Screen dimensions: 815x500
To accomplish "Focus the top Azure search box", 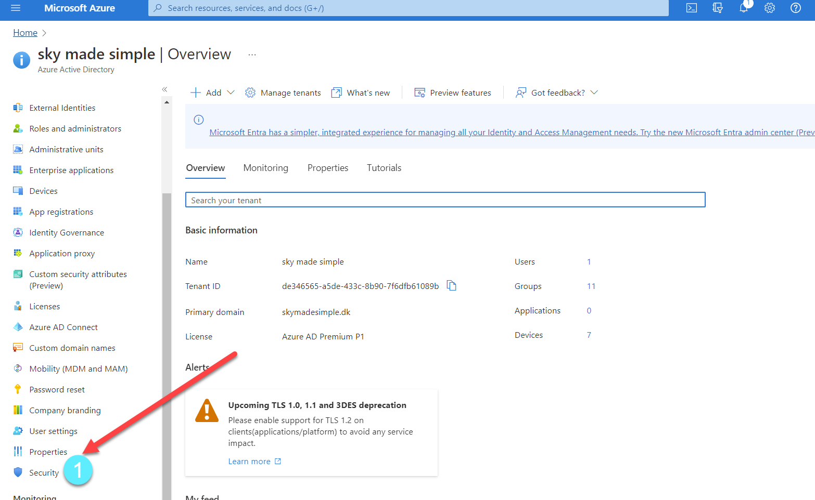I will (409, 8).
